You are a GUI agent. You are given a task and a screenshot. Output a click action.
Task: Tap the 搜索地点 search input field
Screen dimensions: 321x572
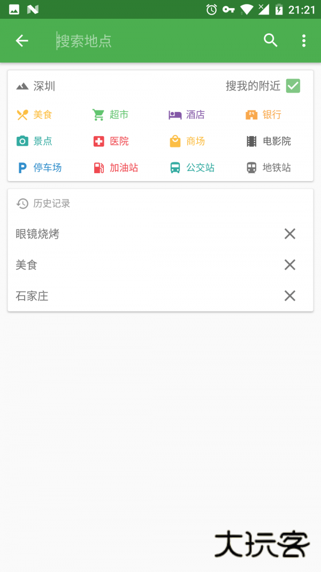[x=134, y=40]
